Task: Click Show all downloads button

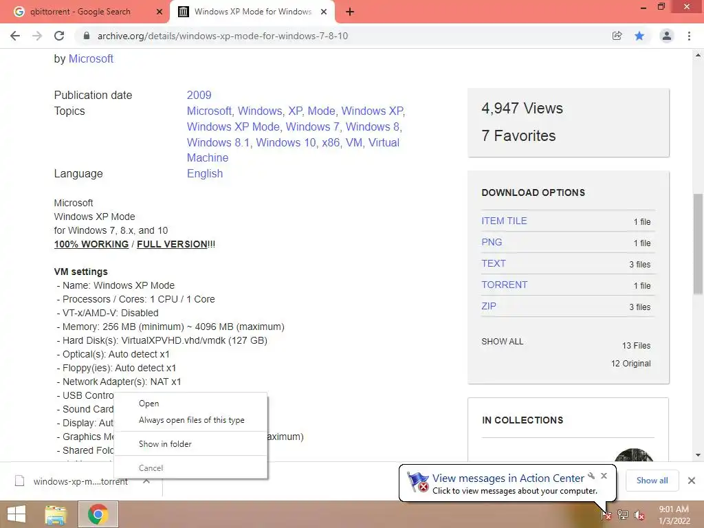Action: point(652,481)
